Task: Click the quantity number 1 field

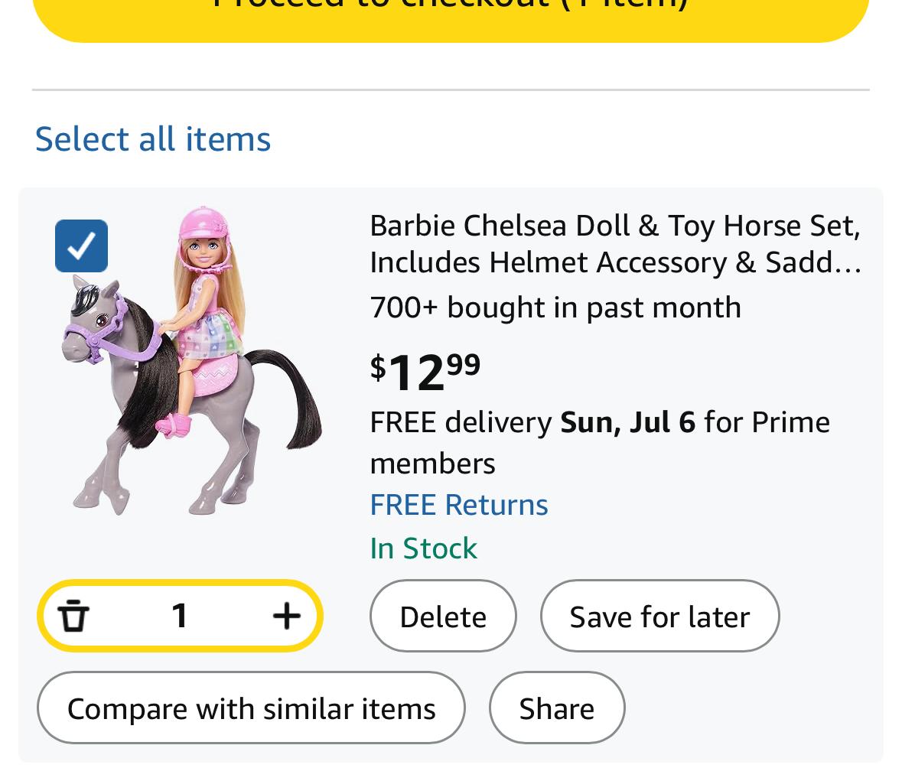Action: pos(180,616)
